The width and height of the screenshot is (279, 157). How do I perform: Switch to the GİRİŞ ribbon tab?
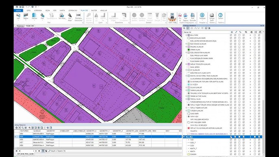(x=28, y=11)
